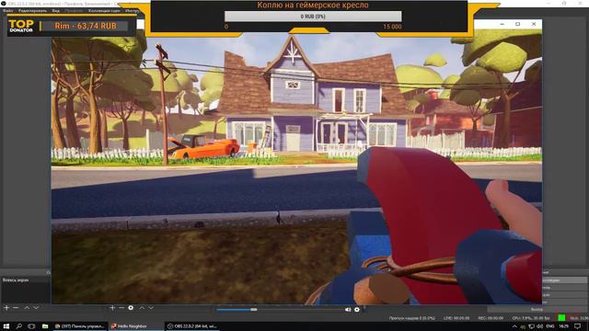This screenshot has height=331, width=589.
Task: Mute audio with the mixer speaker icon
Action: (x=348, y=310)
